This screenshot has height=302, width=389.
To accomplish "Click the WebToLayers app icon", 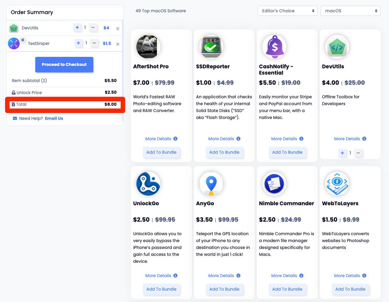I will (x=337, y=184).
